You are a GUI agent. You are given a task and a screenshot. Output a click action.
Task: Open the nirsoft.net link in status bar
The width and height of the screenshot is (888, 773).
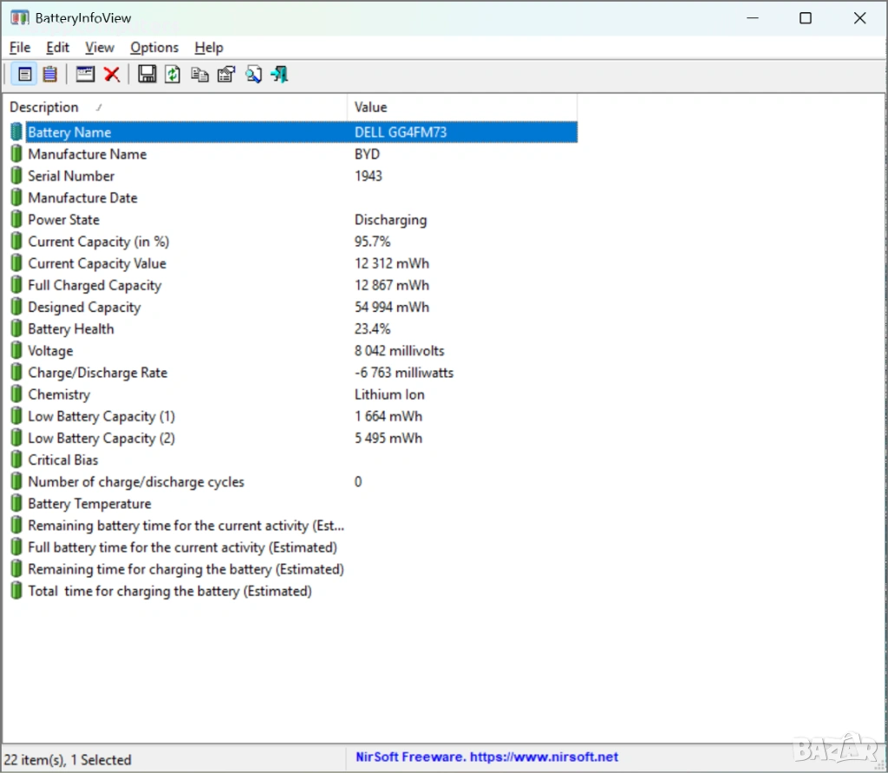[486, 757]
